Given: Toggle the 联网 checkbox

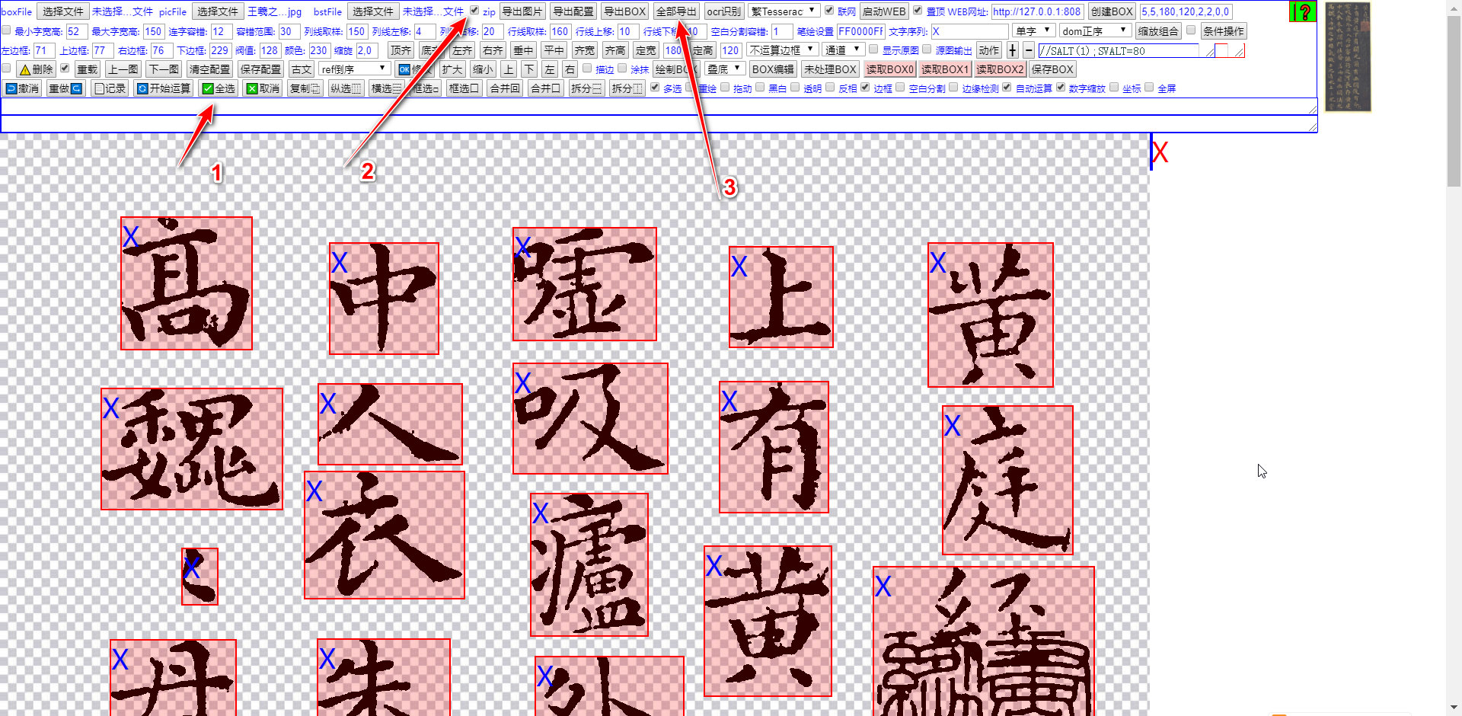Looking at the screenshot, I should [x=829, y=11].
